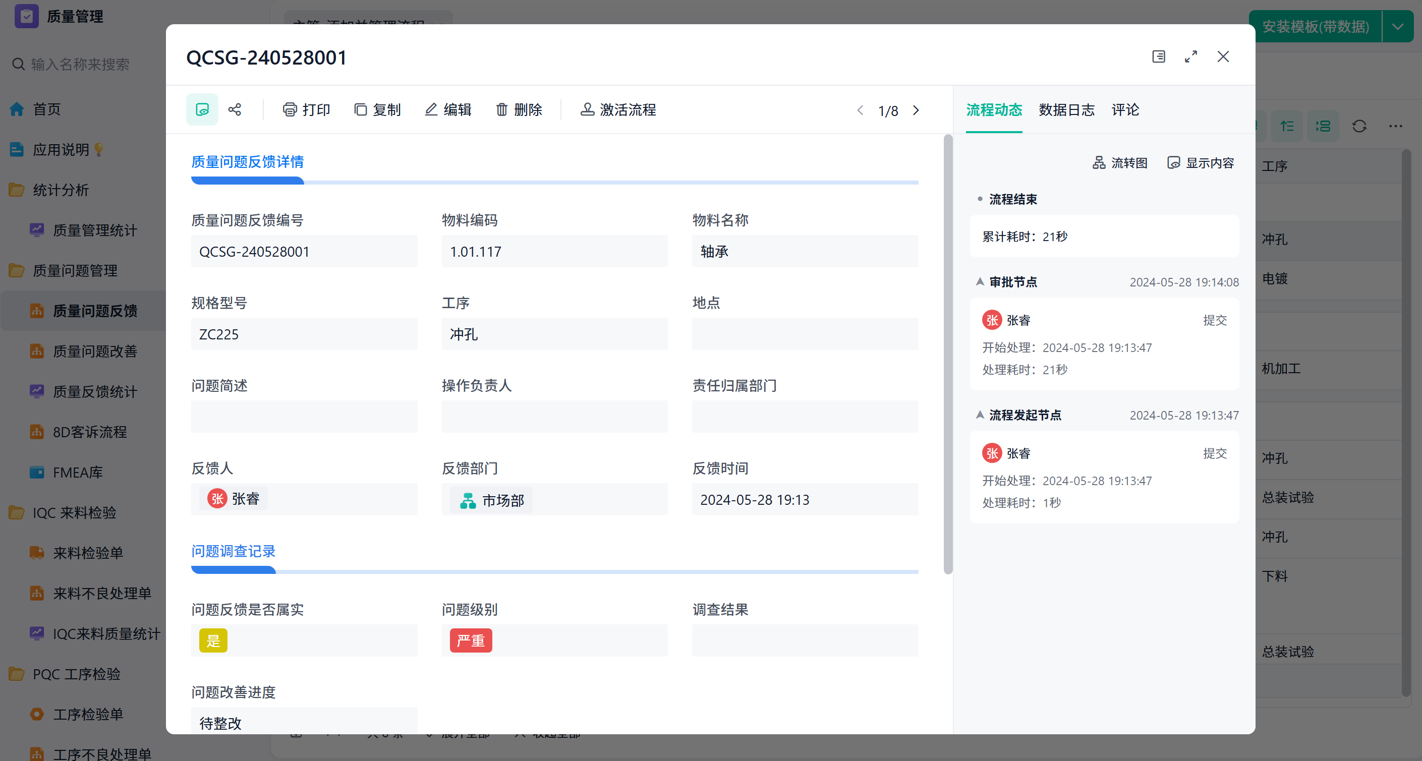Switch to 数据日志 tab

1066,110
